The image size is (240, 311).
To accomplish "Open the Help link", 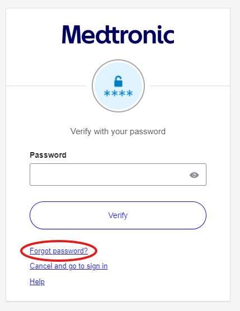I will tap(37, 281).
